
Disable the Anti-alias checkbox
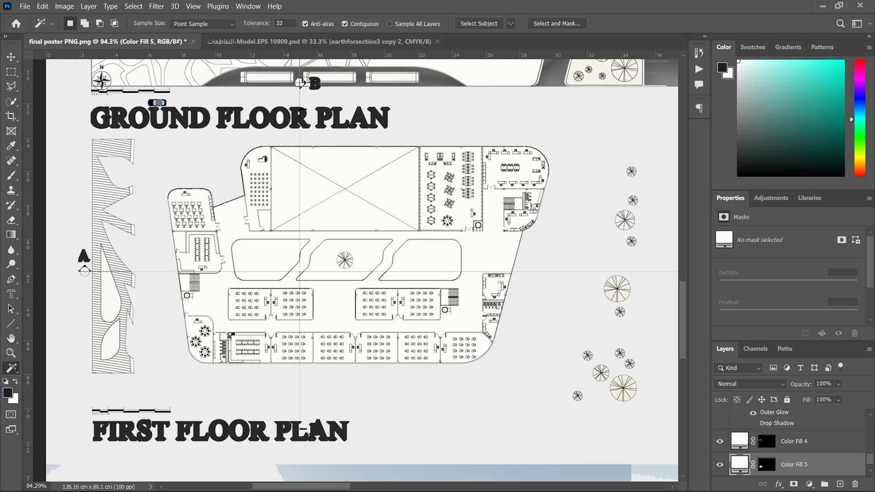pos(305,24)
